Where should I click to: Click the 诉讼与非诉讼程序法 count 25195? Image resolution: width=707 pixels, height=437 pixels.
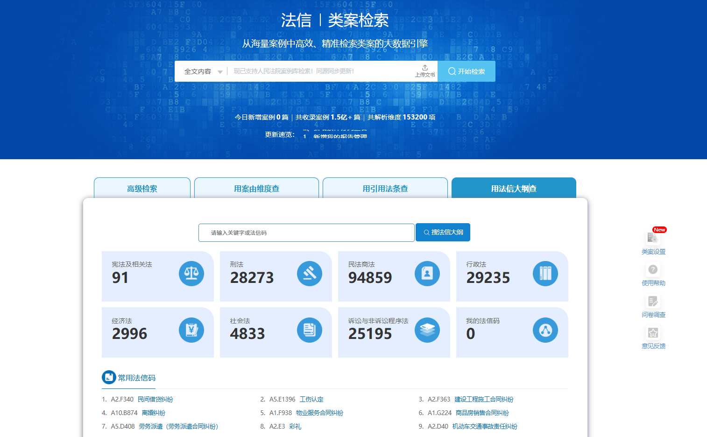[370, 334]
